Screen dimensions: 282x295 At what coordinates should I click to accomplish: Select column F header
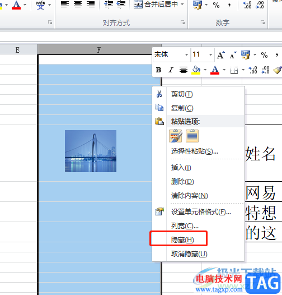(99, 50)
